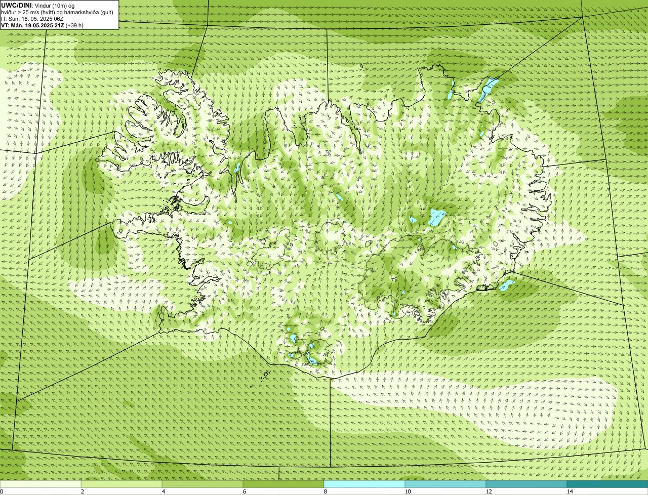Viewport: 648px width, 495px height.
Task: Click the 12–14 teal legend segment
Action: 526,484
